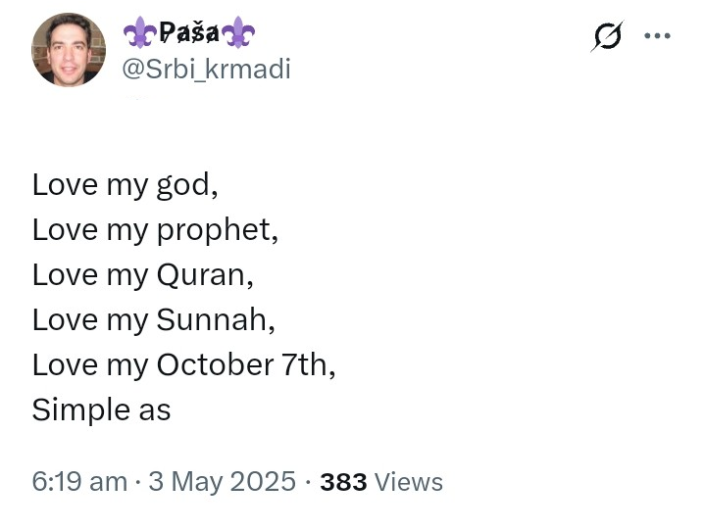The height and width of the screenshot is (530, 705).
Task: Click the word 'prophet' in the post
Action: (213, 230)
